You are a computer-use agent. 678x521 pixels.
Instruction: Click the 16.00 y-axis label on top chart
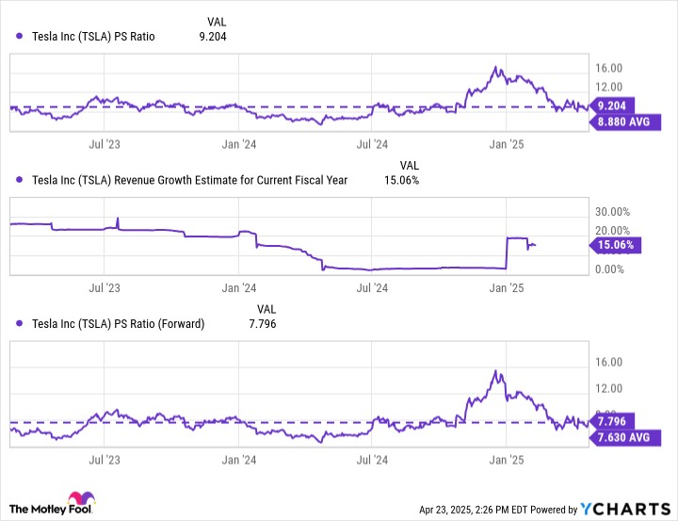point(608,68)
